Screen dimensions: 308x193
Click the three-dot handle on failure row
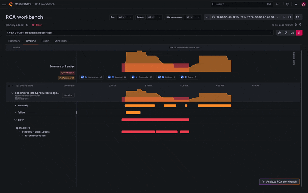click(x=76, y=113)
